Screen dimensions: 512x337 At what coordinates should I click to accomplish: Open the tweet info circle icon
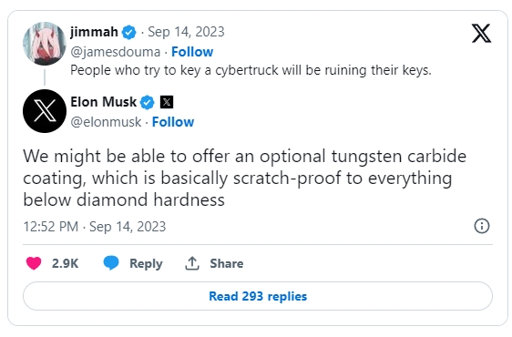(x=482, y=226)
